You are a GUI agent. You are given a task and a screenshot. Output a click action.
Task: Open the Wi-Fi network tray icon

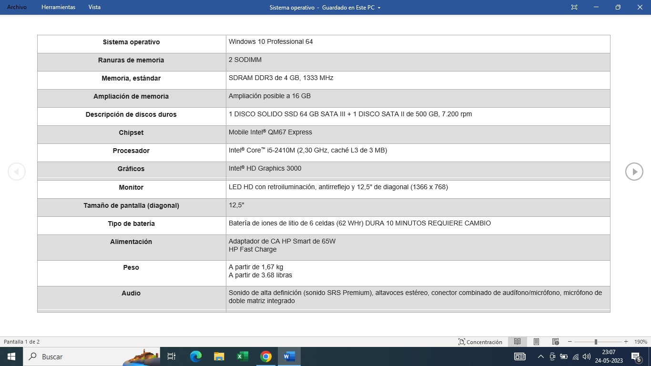point(576,356)
